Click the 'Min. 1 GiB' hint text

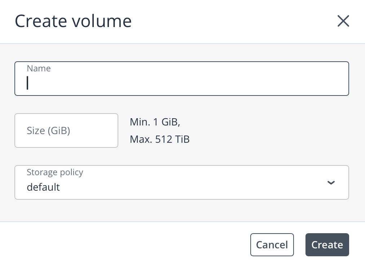point(155,122)
